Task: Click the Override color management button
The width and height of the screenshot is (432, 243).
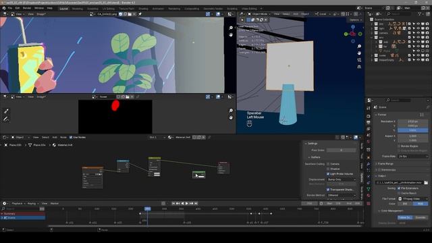Action: (x=421, y=217)
